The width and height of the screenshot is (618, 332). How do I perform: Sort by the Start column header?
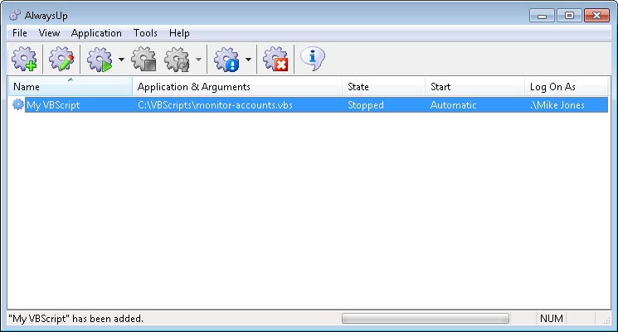[x=475, y=87]
